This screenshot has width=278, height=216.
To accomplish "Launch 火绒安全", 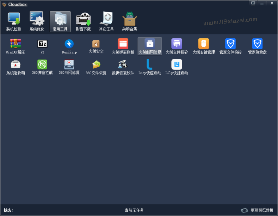I will pos(96,46).
